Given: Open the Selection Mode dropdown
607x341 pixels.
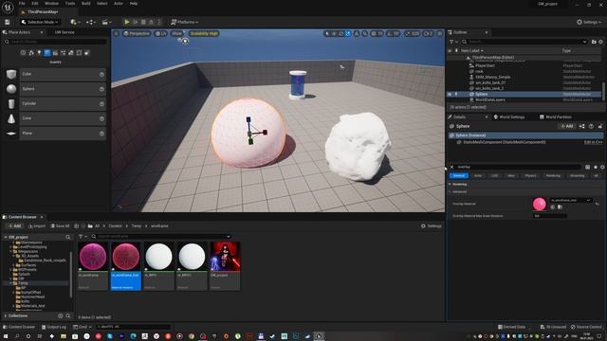Looking at the screenshot, I should pos(40,22).
